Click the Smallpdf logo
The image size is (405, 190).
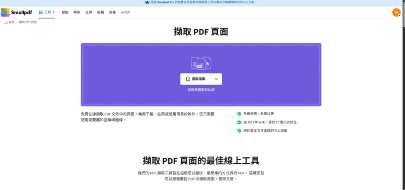[17, 12]
